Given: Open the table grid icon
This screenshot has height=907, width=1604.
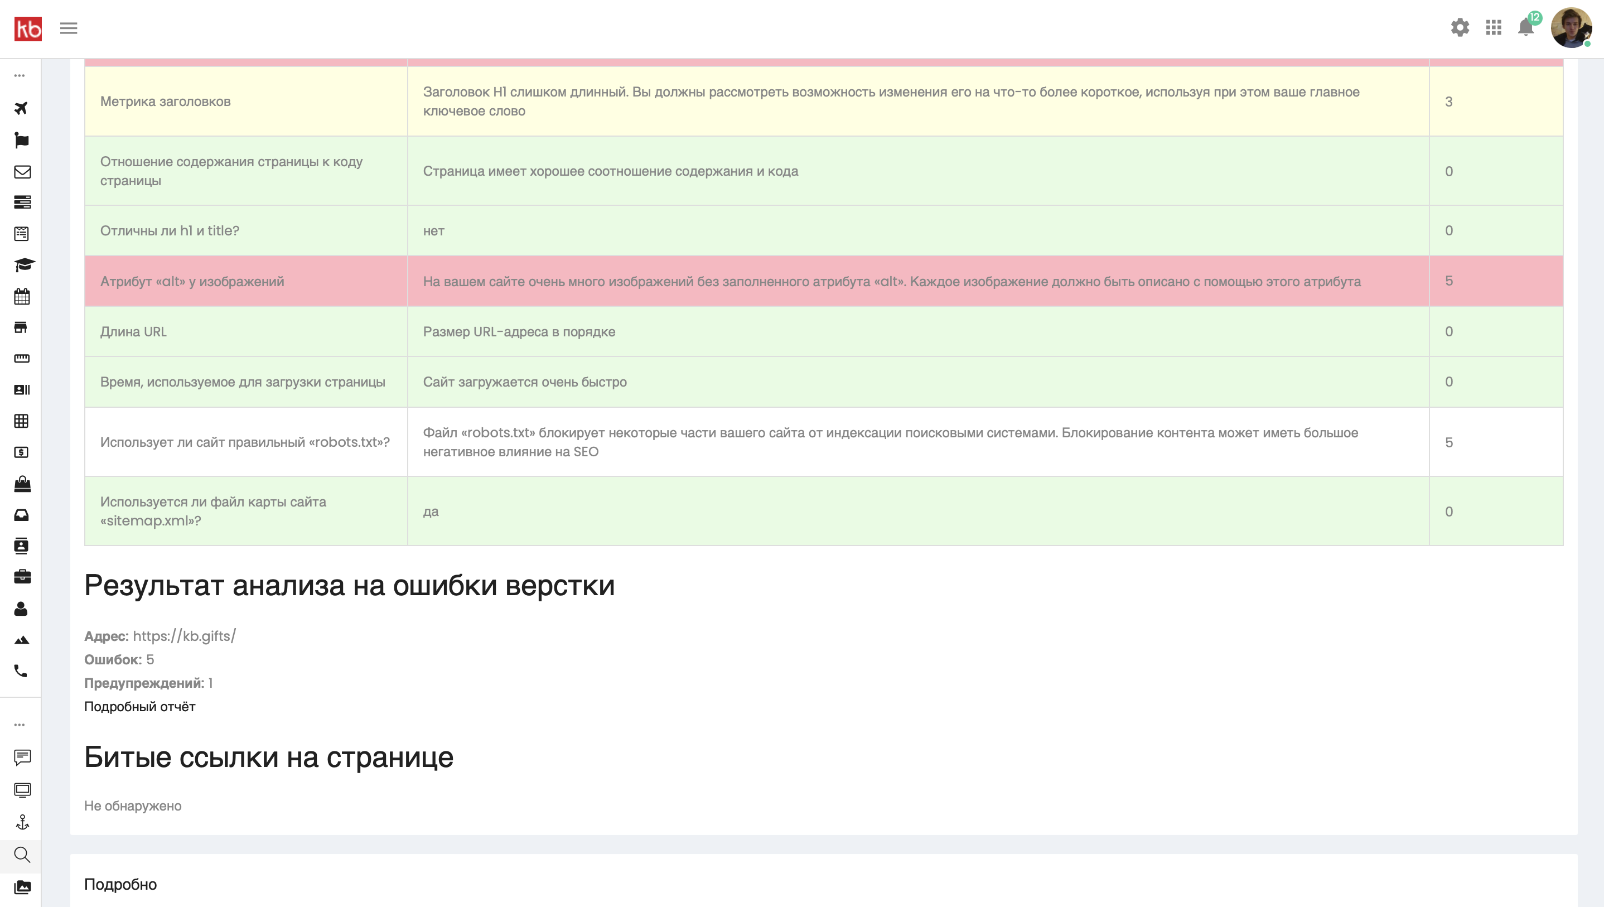Looking at the screenshot, I should (x=21, y=421).
